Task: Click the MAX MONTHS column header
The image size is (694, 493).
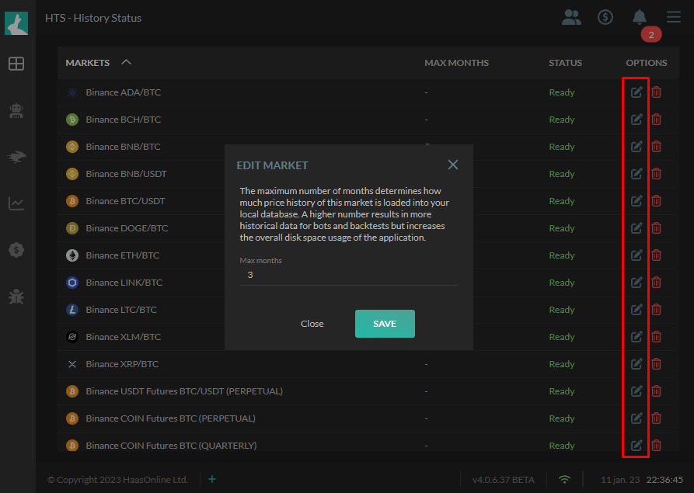Action: (x=456, y=63)
